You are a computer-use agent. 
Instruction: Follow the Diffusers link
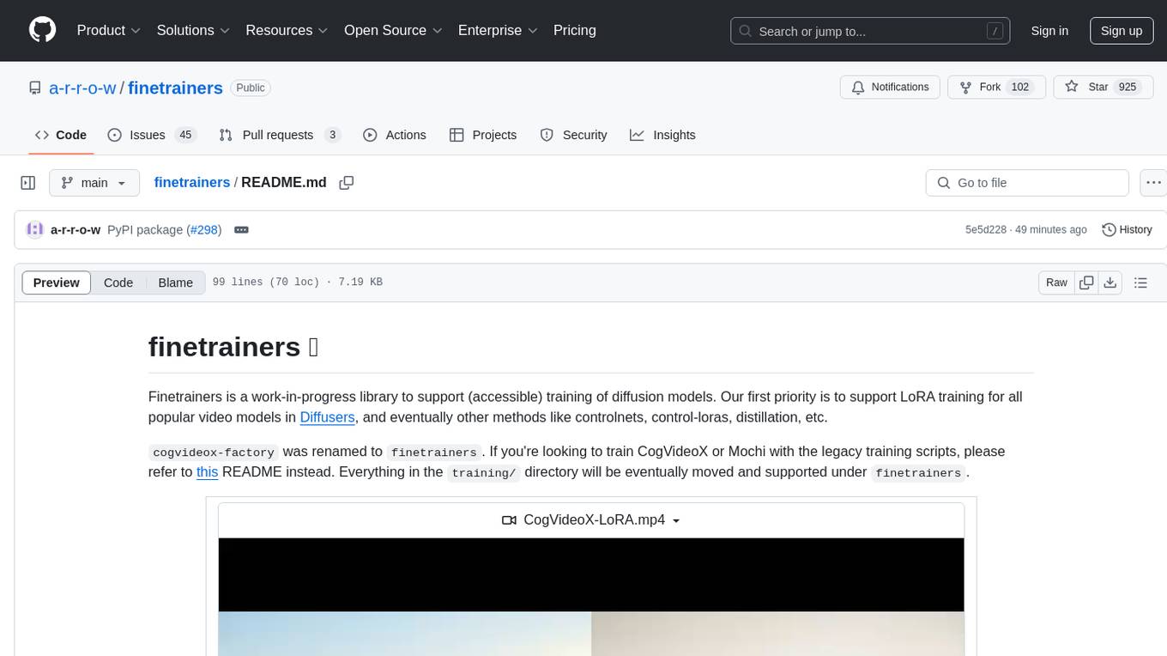click(x=327, y=417)
